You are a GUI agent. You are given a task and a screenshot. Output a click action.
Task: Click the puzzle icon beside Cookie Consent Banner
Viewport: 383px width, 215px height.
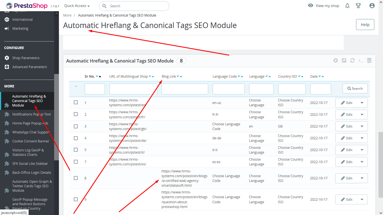7,141
